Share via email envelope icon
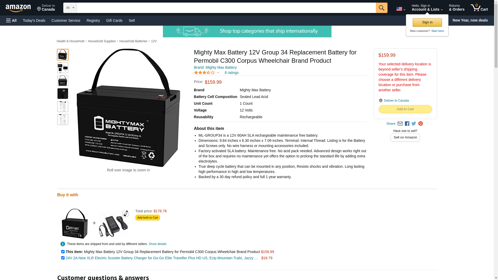Viewport: 498px width, 280px height. coord(400,124)
